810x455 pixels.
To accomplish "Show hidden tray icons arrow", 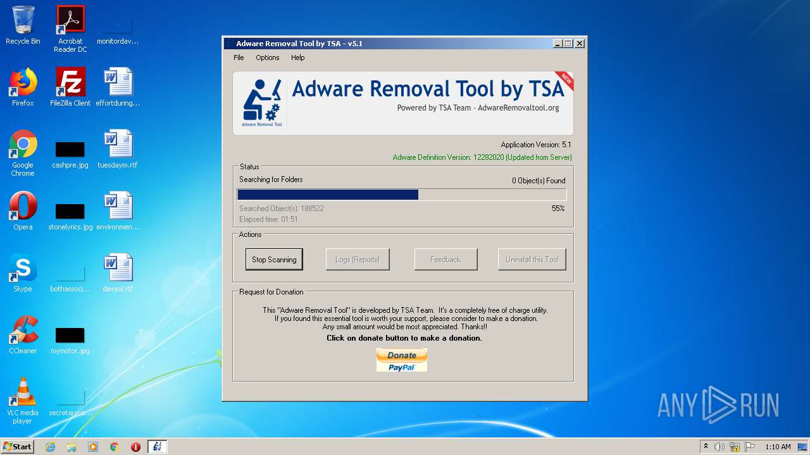I will coord(706,447).
